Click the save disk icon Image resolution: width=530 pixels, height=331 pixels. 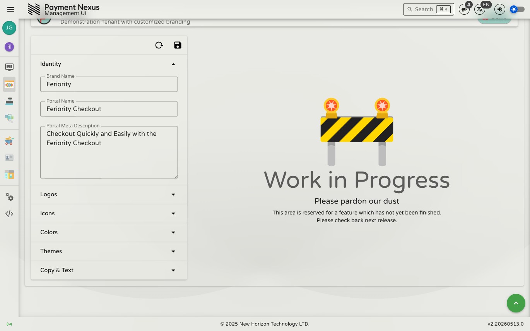178,45
